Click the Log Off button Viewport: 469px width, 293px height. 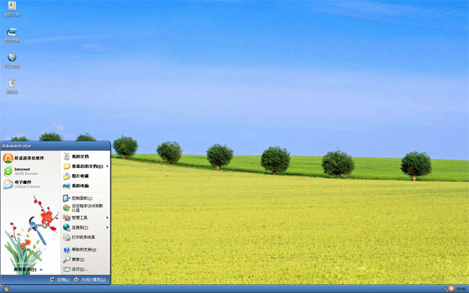coord(59,280)
